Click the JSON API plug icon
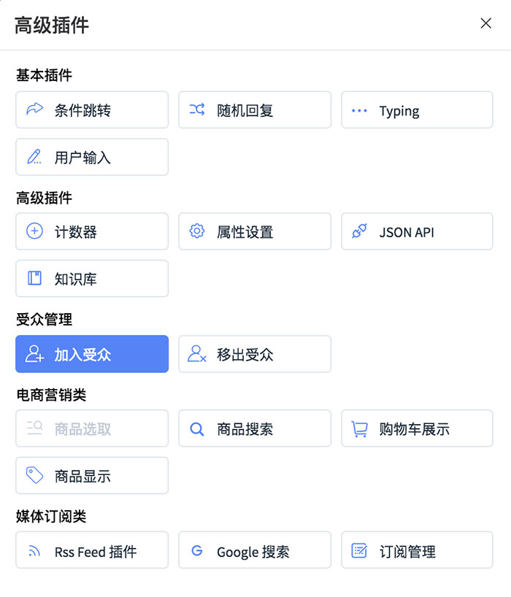Screen dimensions: 511x597 (359, 231)
